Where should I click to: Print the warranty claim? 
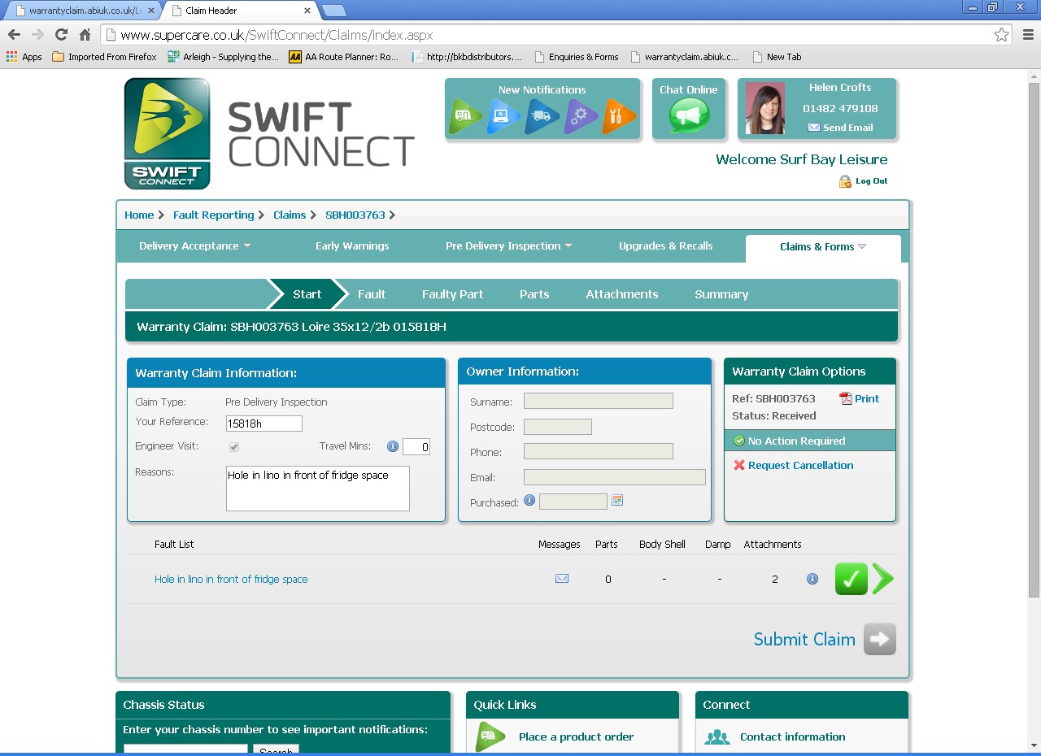point(860,398)
